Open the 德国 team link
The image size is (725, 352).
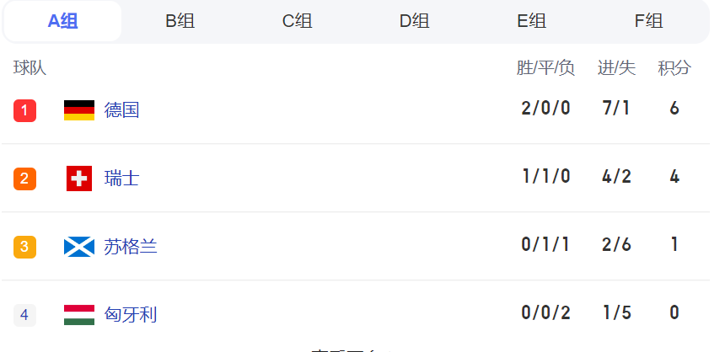coord(121,110)
